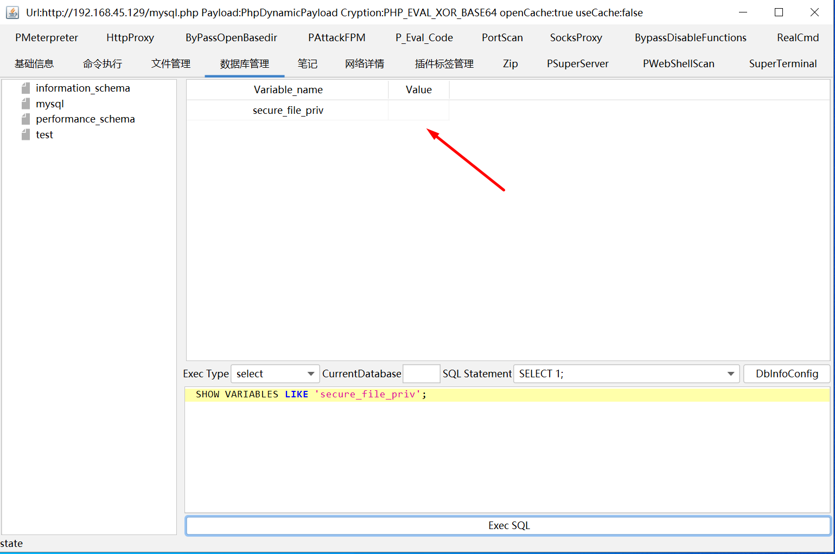Switch to the 命令执行 tab
This screenshot has height=554, width=835.
[x=103, y=63]
